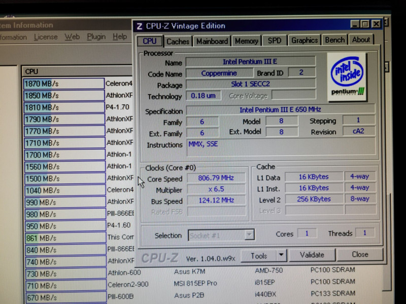Click the Tools button
Screen dimensions: 406x304
[259, 256]
